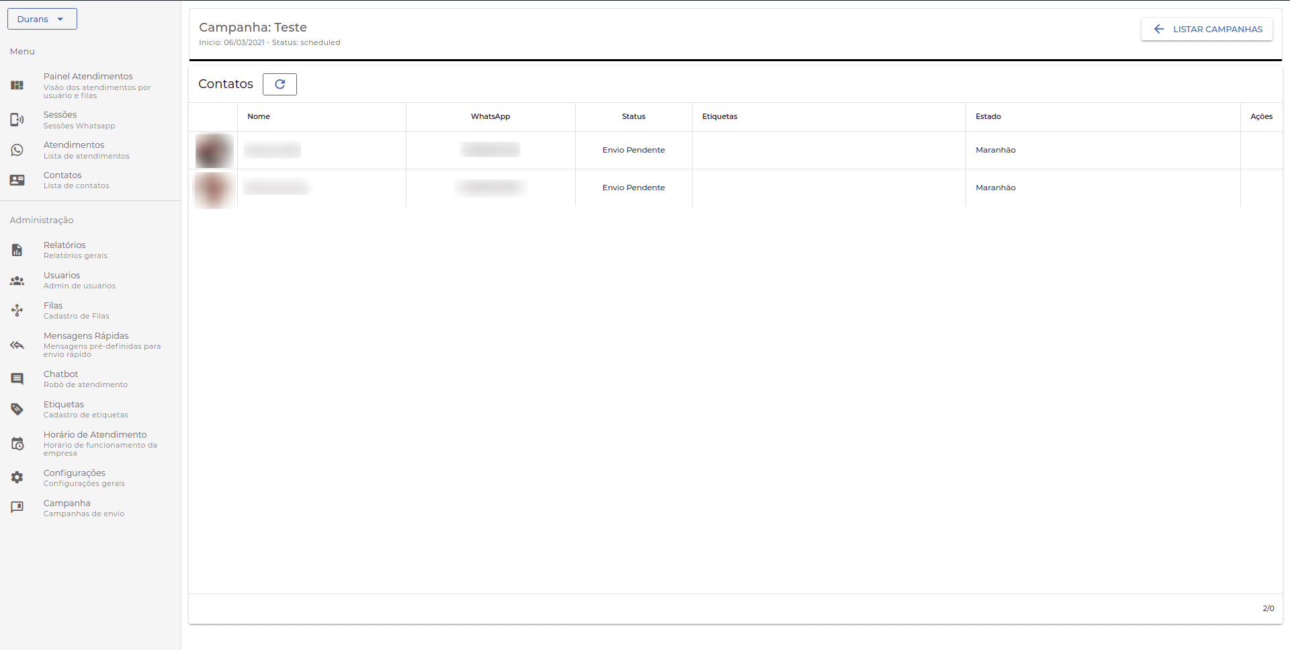This screenshot has height=650, width=1290.
Task: Open Horário de Atendimento menu item
Action: 95,435
